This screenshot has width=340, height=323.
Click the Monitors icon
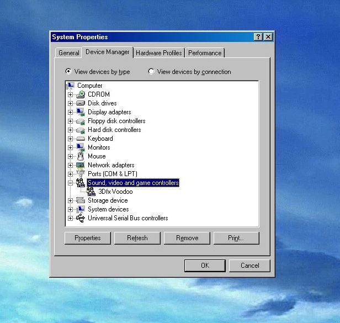(81, 147)
